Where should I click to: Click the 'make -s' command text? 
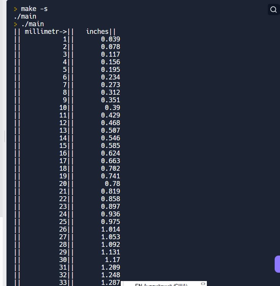[x=34, y=9]
